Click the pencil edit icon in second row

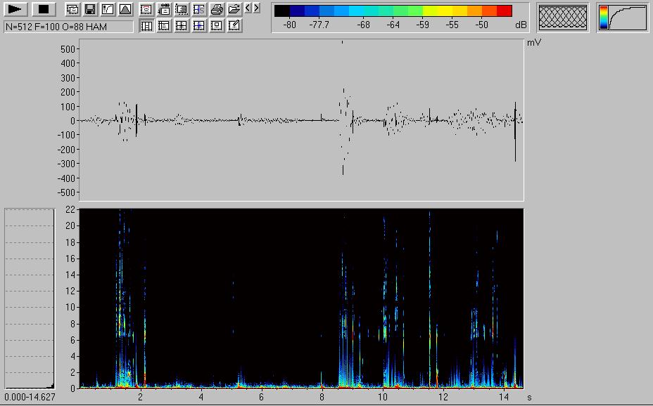[234, 26]
